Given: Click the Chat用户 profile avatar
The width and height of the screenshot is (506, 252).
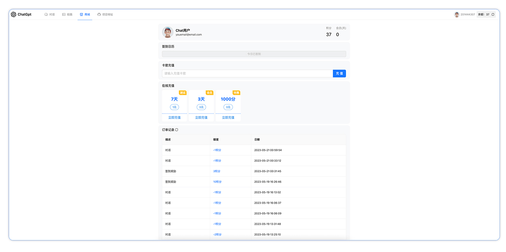Looking at the screenshot, I should pyautogui.click(x=167, y=32).
